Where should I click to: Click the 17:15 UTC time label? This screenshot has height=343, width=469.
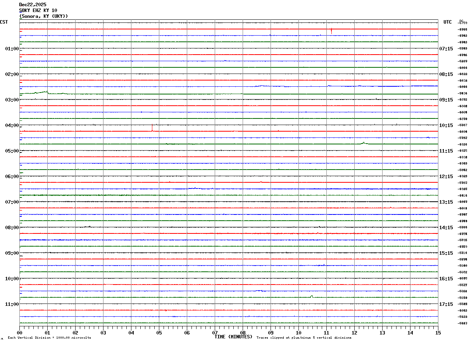pyautogui.click(x=446, y=304)
